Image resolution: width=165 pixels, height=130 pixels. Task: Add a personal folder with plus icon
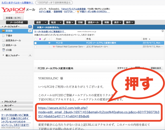click(x=30, y=55)
